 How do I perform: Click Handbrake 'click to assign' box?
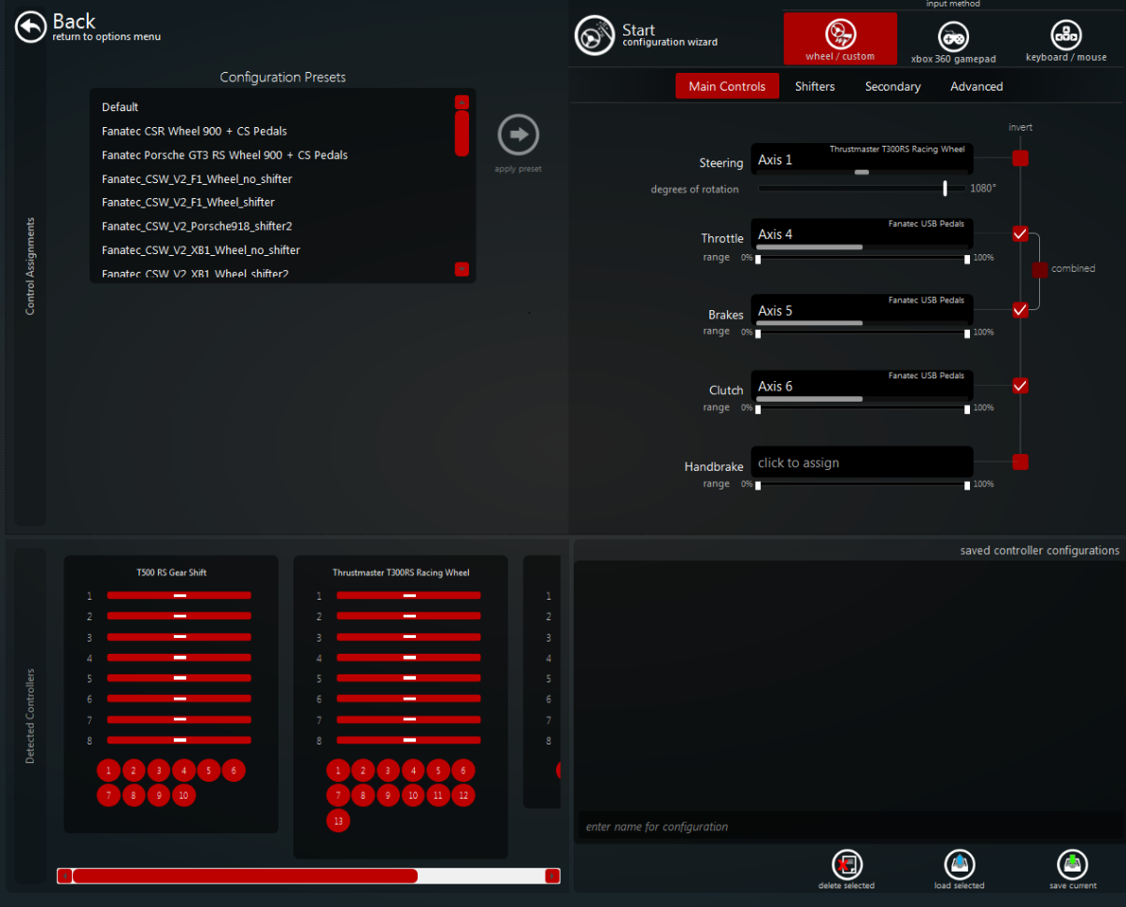pyautogui.click(x=862, y=462)
